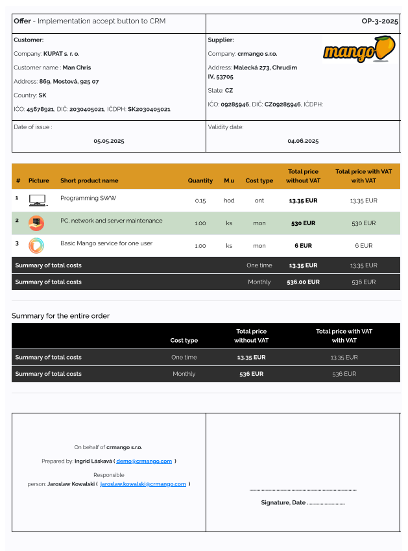Click Monthly label in entire order summary
The width and height of the screenshot is (408, 551).
pos(184,374)
